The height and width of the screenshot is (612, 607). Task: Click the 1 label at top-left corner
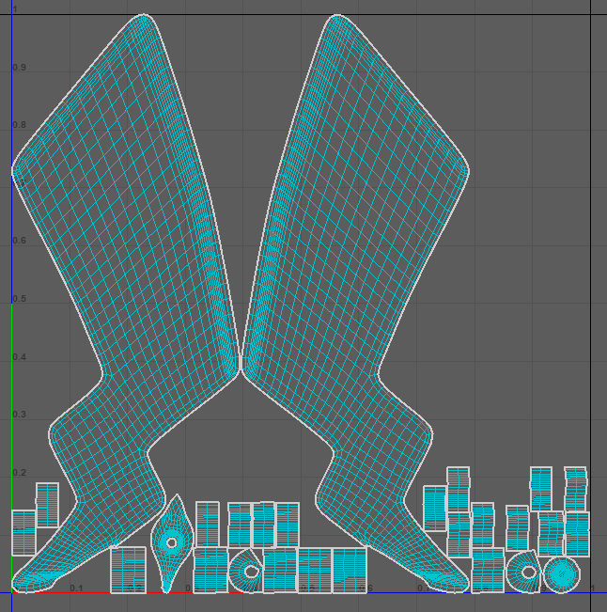click(x=15, y=9)
